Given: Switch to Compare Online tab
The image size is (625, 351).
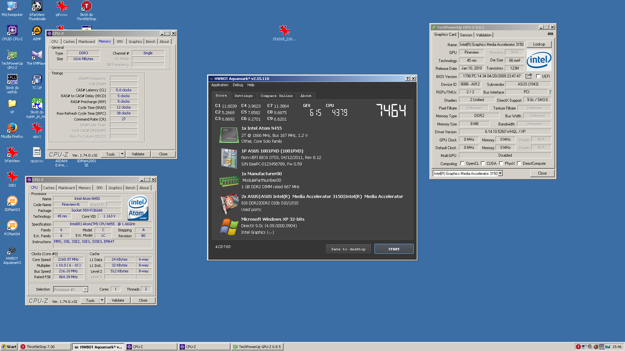Looking at the screenshot, I should [276, 96].
